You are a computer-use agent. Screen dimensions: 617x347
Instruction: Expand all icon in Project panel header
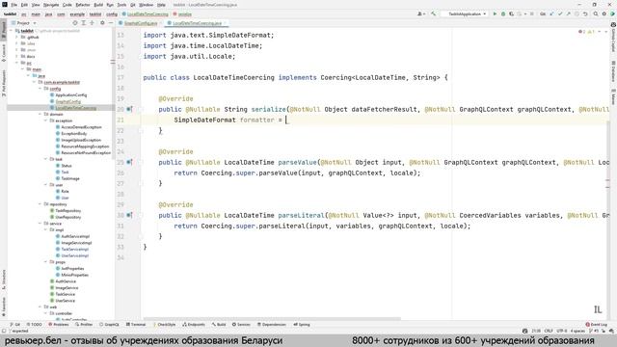click(x=84, y=23)
